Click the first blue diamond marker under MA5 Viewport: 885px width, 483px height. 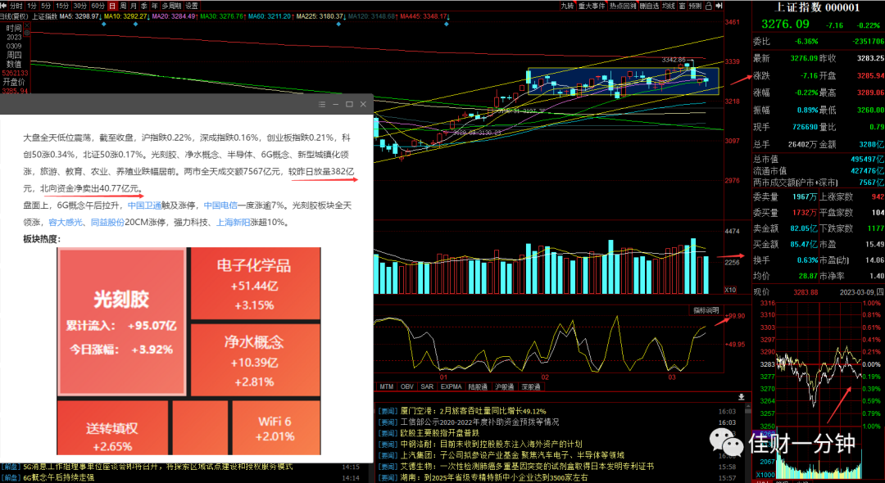(104, 25)
